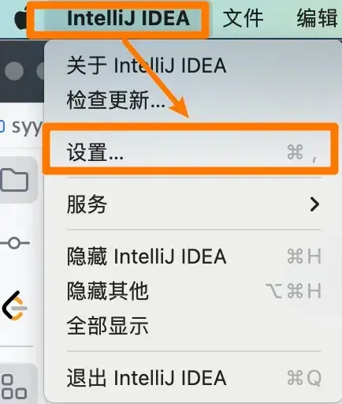Open the syy project dropdown
The height and width of the screenshot is (404, 342).
pos(24,127)
